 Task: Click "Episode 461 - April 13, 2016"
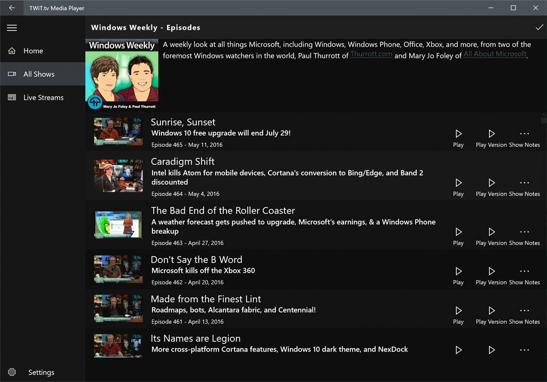[187, 322]
